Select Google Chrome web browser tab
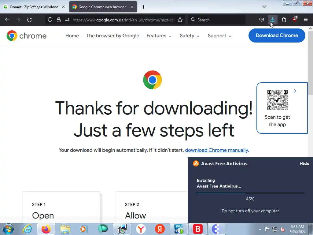 (x=102, y=7)
